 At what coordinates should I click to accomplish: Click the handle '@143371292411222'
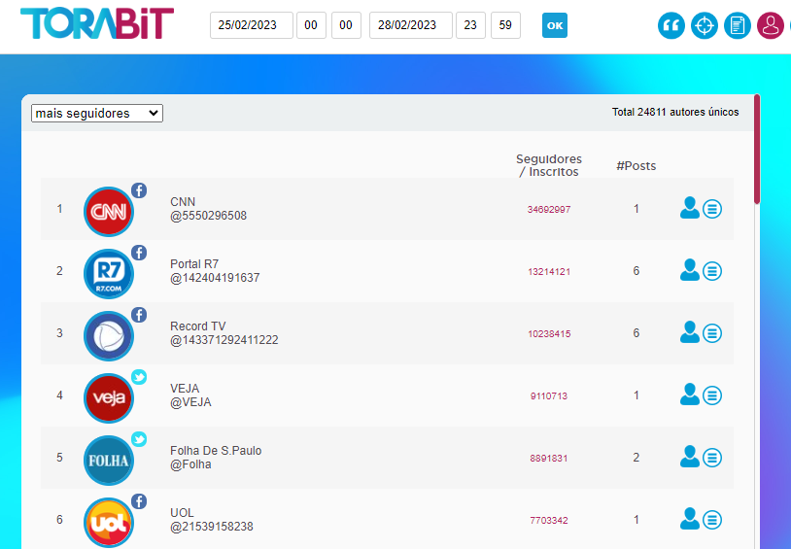(x=224, y=340)
